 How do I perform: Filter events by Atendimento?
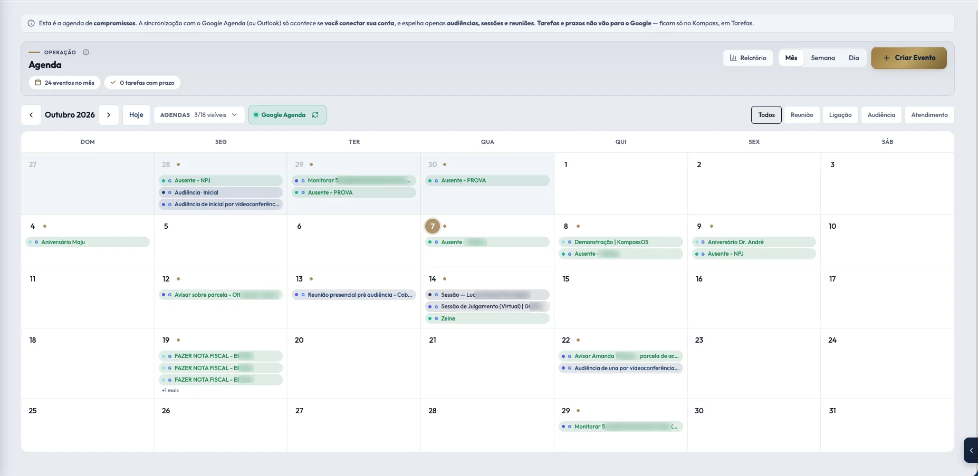pos(929,115)
